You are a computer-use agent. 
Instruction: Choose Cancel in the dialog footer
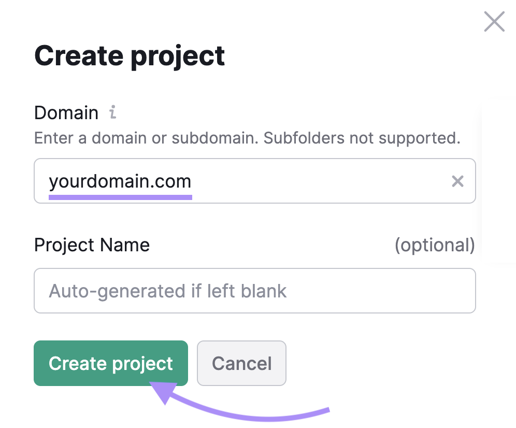pyautogui.click(x=241, y=363)
